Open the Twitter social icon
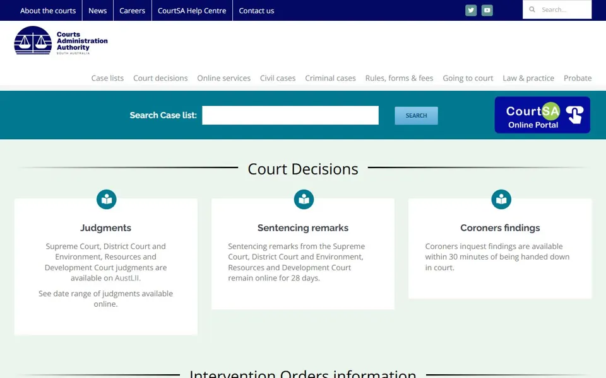Screen dimensions: 606x378 (471, 11)
